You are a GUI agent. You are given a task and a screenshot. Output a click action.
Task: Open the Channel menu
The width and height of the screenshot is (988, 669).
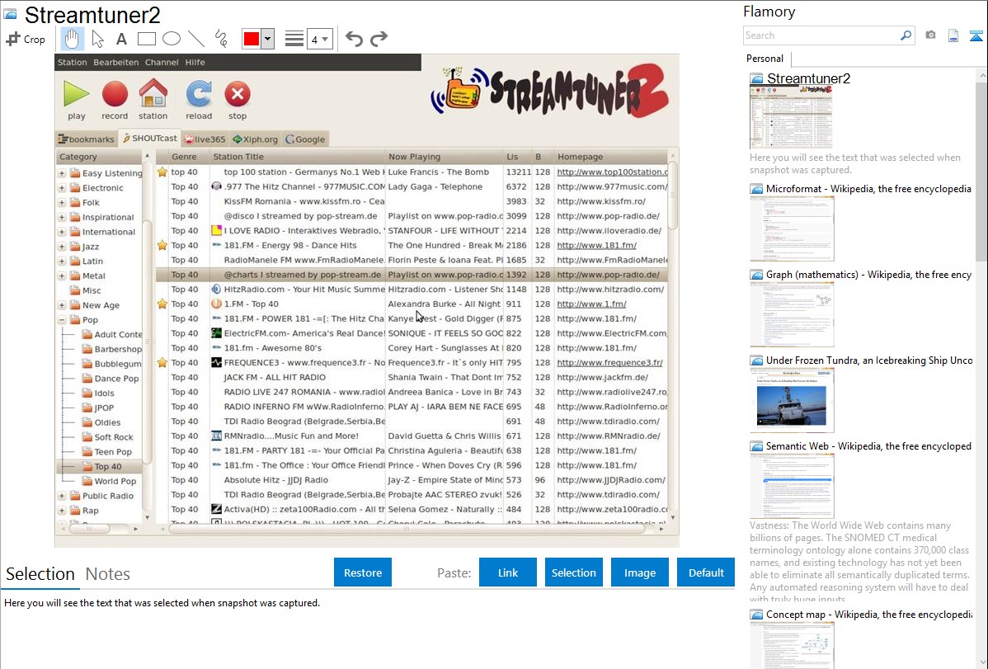pos(162,63)
